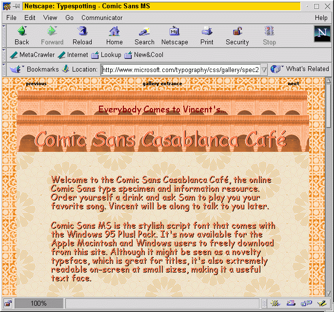Open the Help menu
Screen dimensions: 334x312
click(321, 18)
